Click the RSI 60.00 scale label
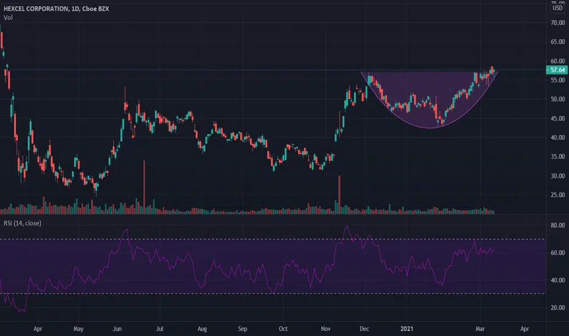This screenshot has height=336, width=569. 558,252
